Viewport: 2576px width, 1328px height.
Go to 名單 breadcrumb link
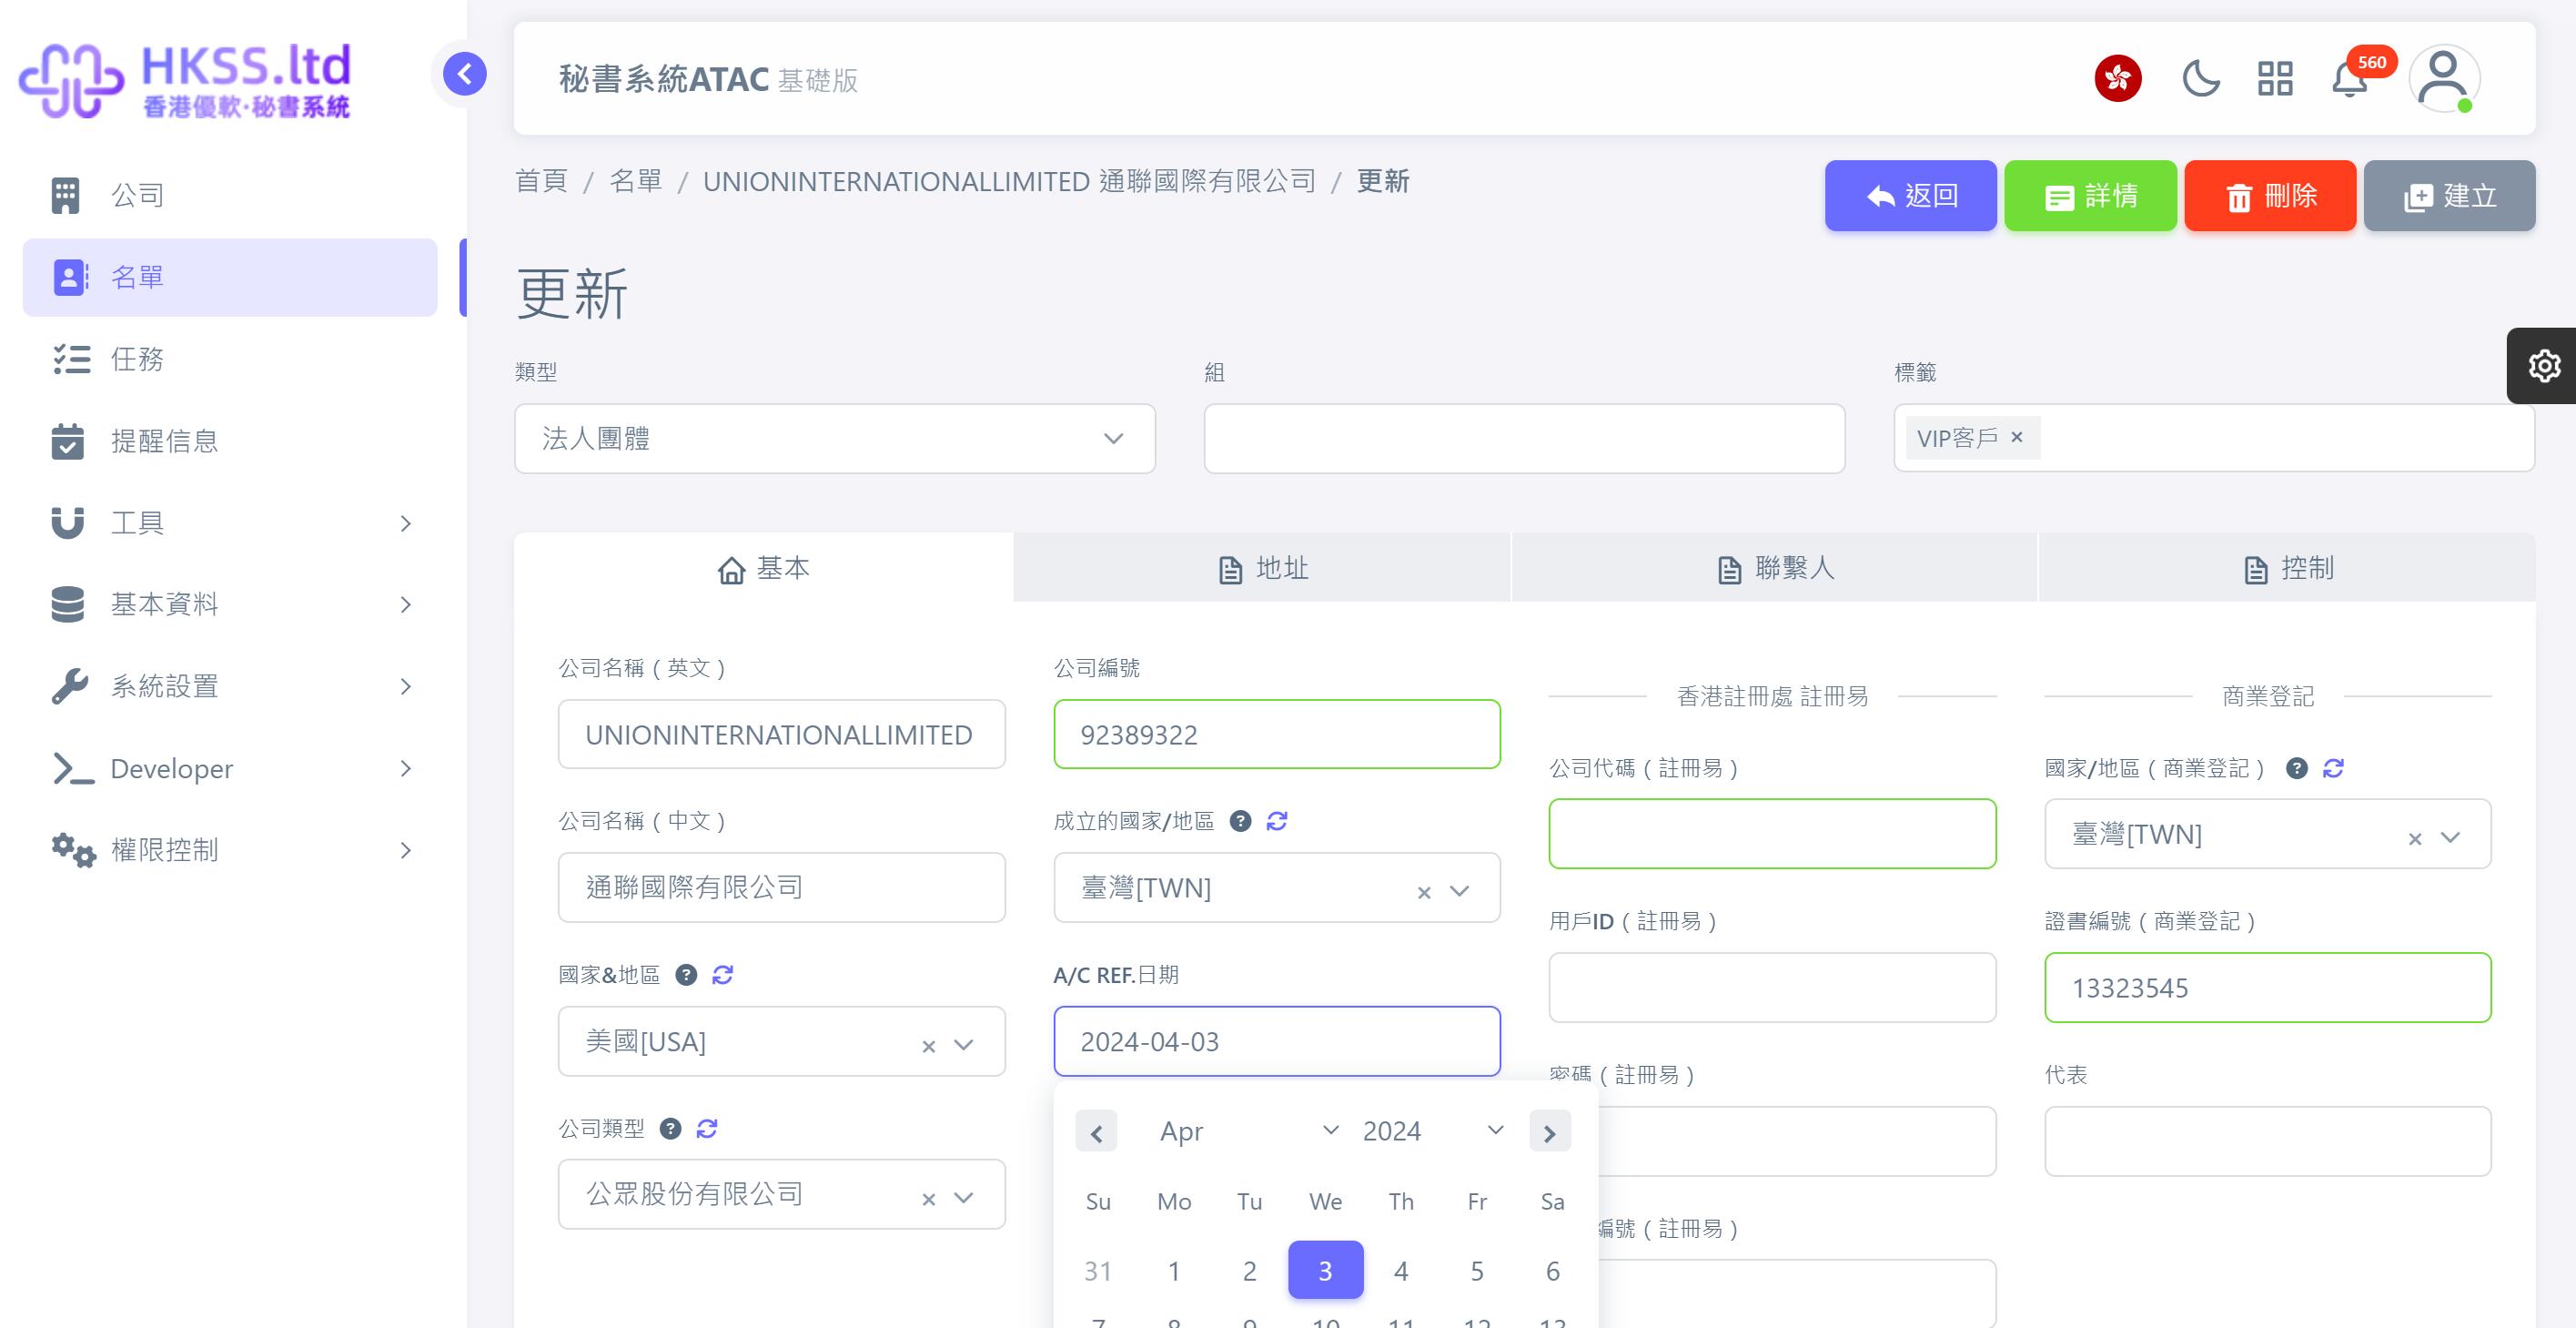point(636,181)
